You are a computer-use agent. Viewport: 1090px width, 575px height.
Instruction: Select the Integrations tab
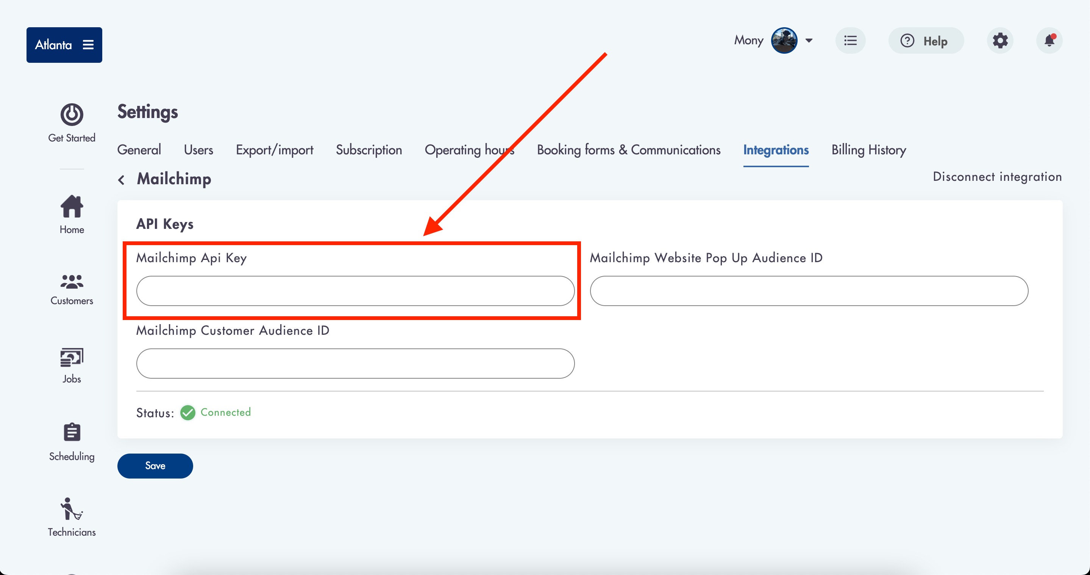(776, 150)
